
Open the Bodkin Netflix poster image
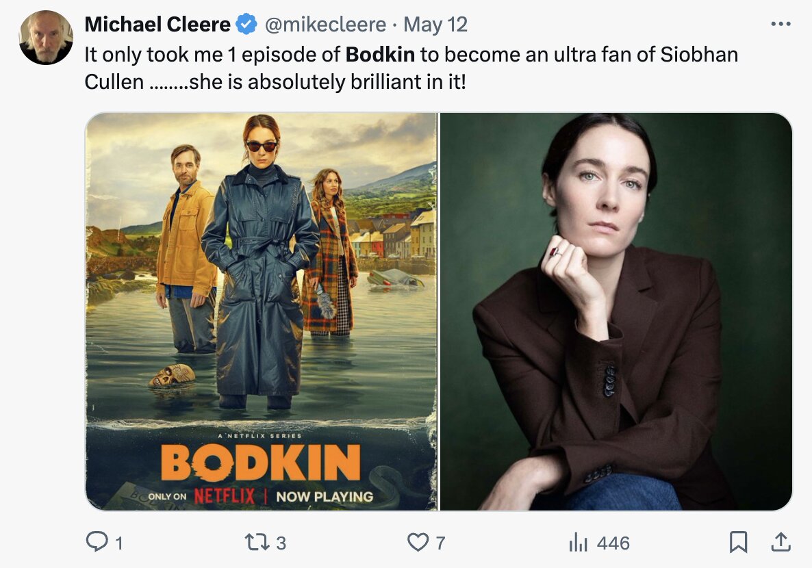(x=261, y=311)
